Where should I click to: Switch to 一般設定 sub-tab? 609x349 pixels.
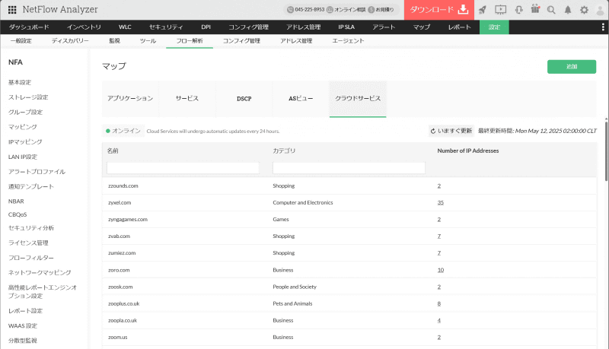pyautogui.click(x=21, y=41)
